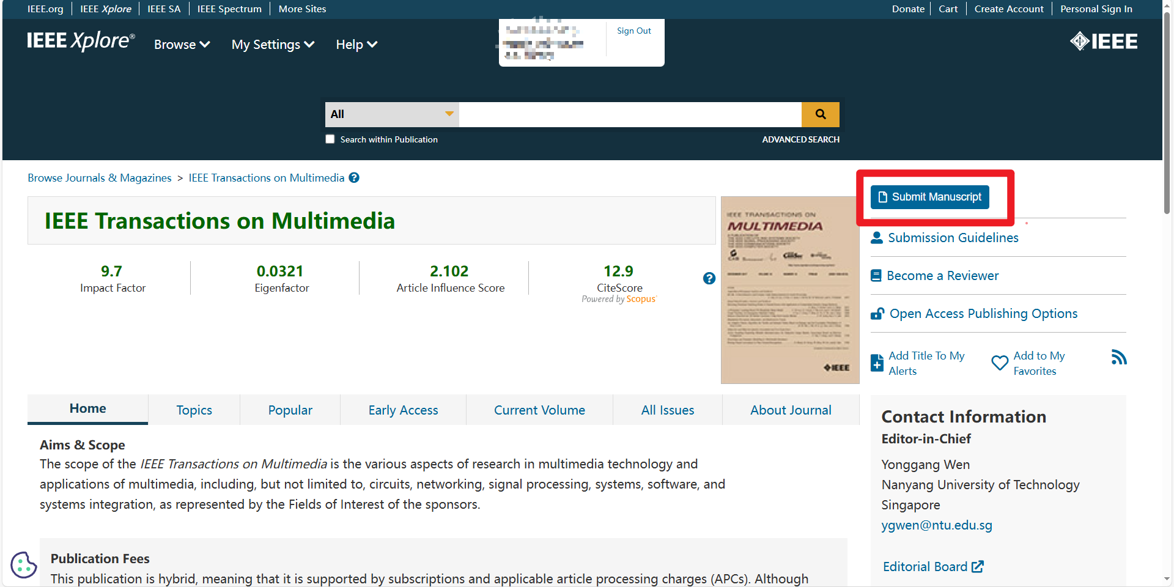Switch to the Topics tab
The height and width of the screenshot is (587, 1174).
[194, 410]
